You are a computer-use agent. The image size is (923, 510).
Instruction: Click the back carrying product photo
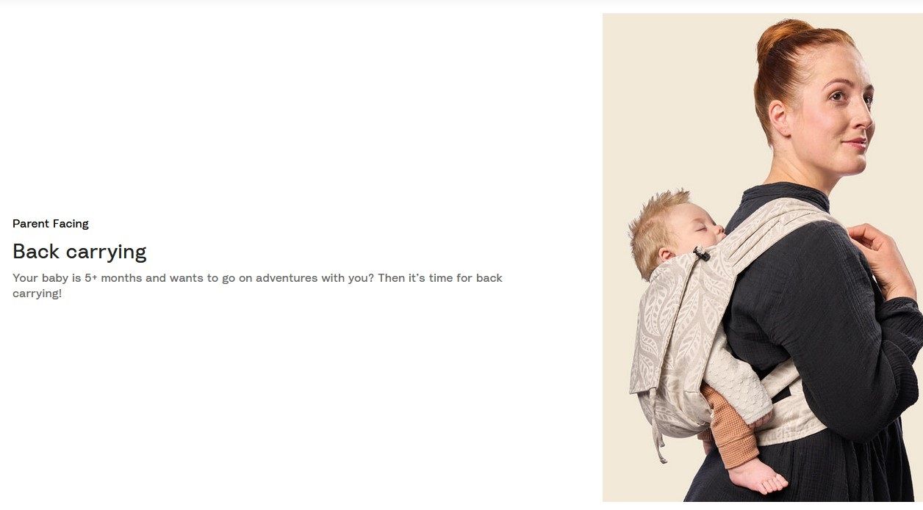[763, 258]
